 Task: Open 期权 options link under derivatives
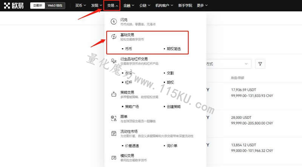coord(170,82)
